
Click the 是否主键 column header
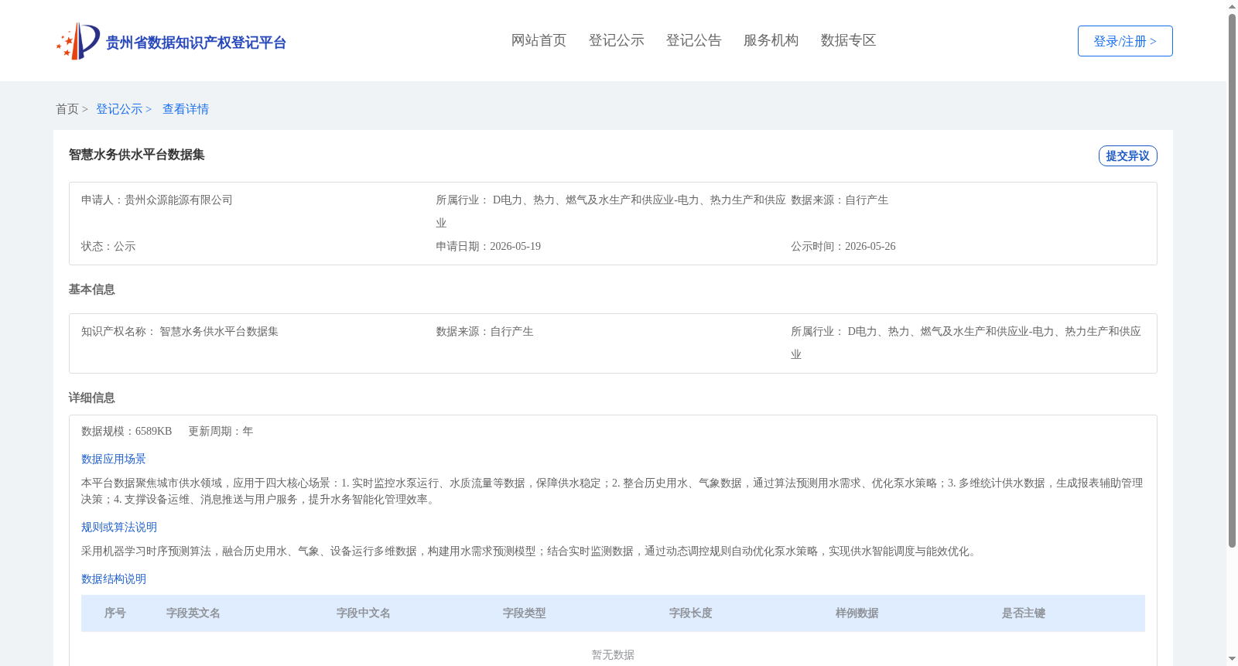click(1024, 613)
